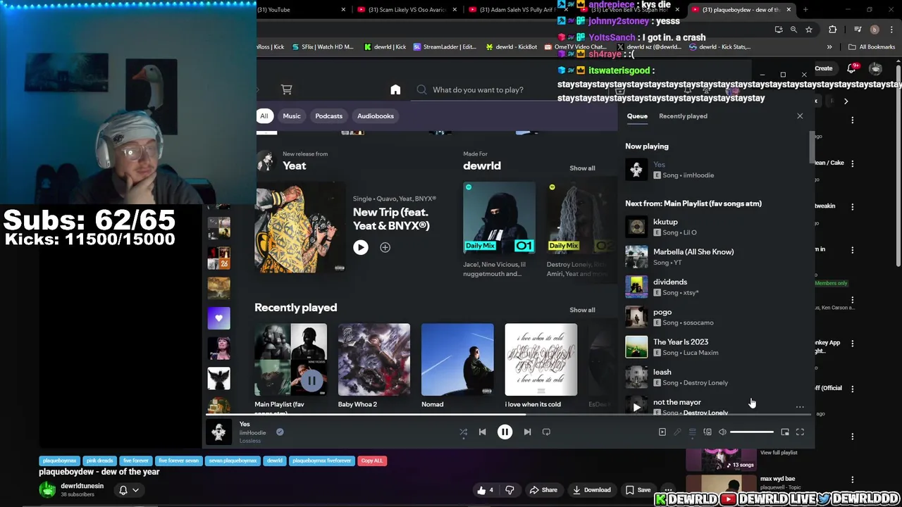Image resolution: width=902 pixels, height=507 pixels.
Task: Pause the current song
Action: 505,432
